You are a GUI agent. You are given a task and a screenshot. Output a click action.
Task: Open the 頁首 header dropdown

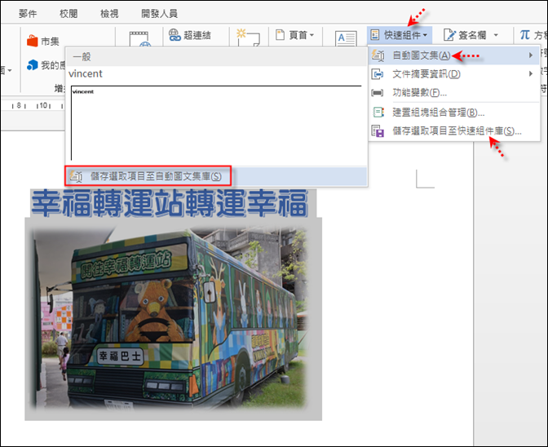tap(295, 35)
